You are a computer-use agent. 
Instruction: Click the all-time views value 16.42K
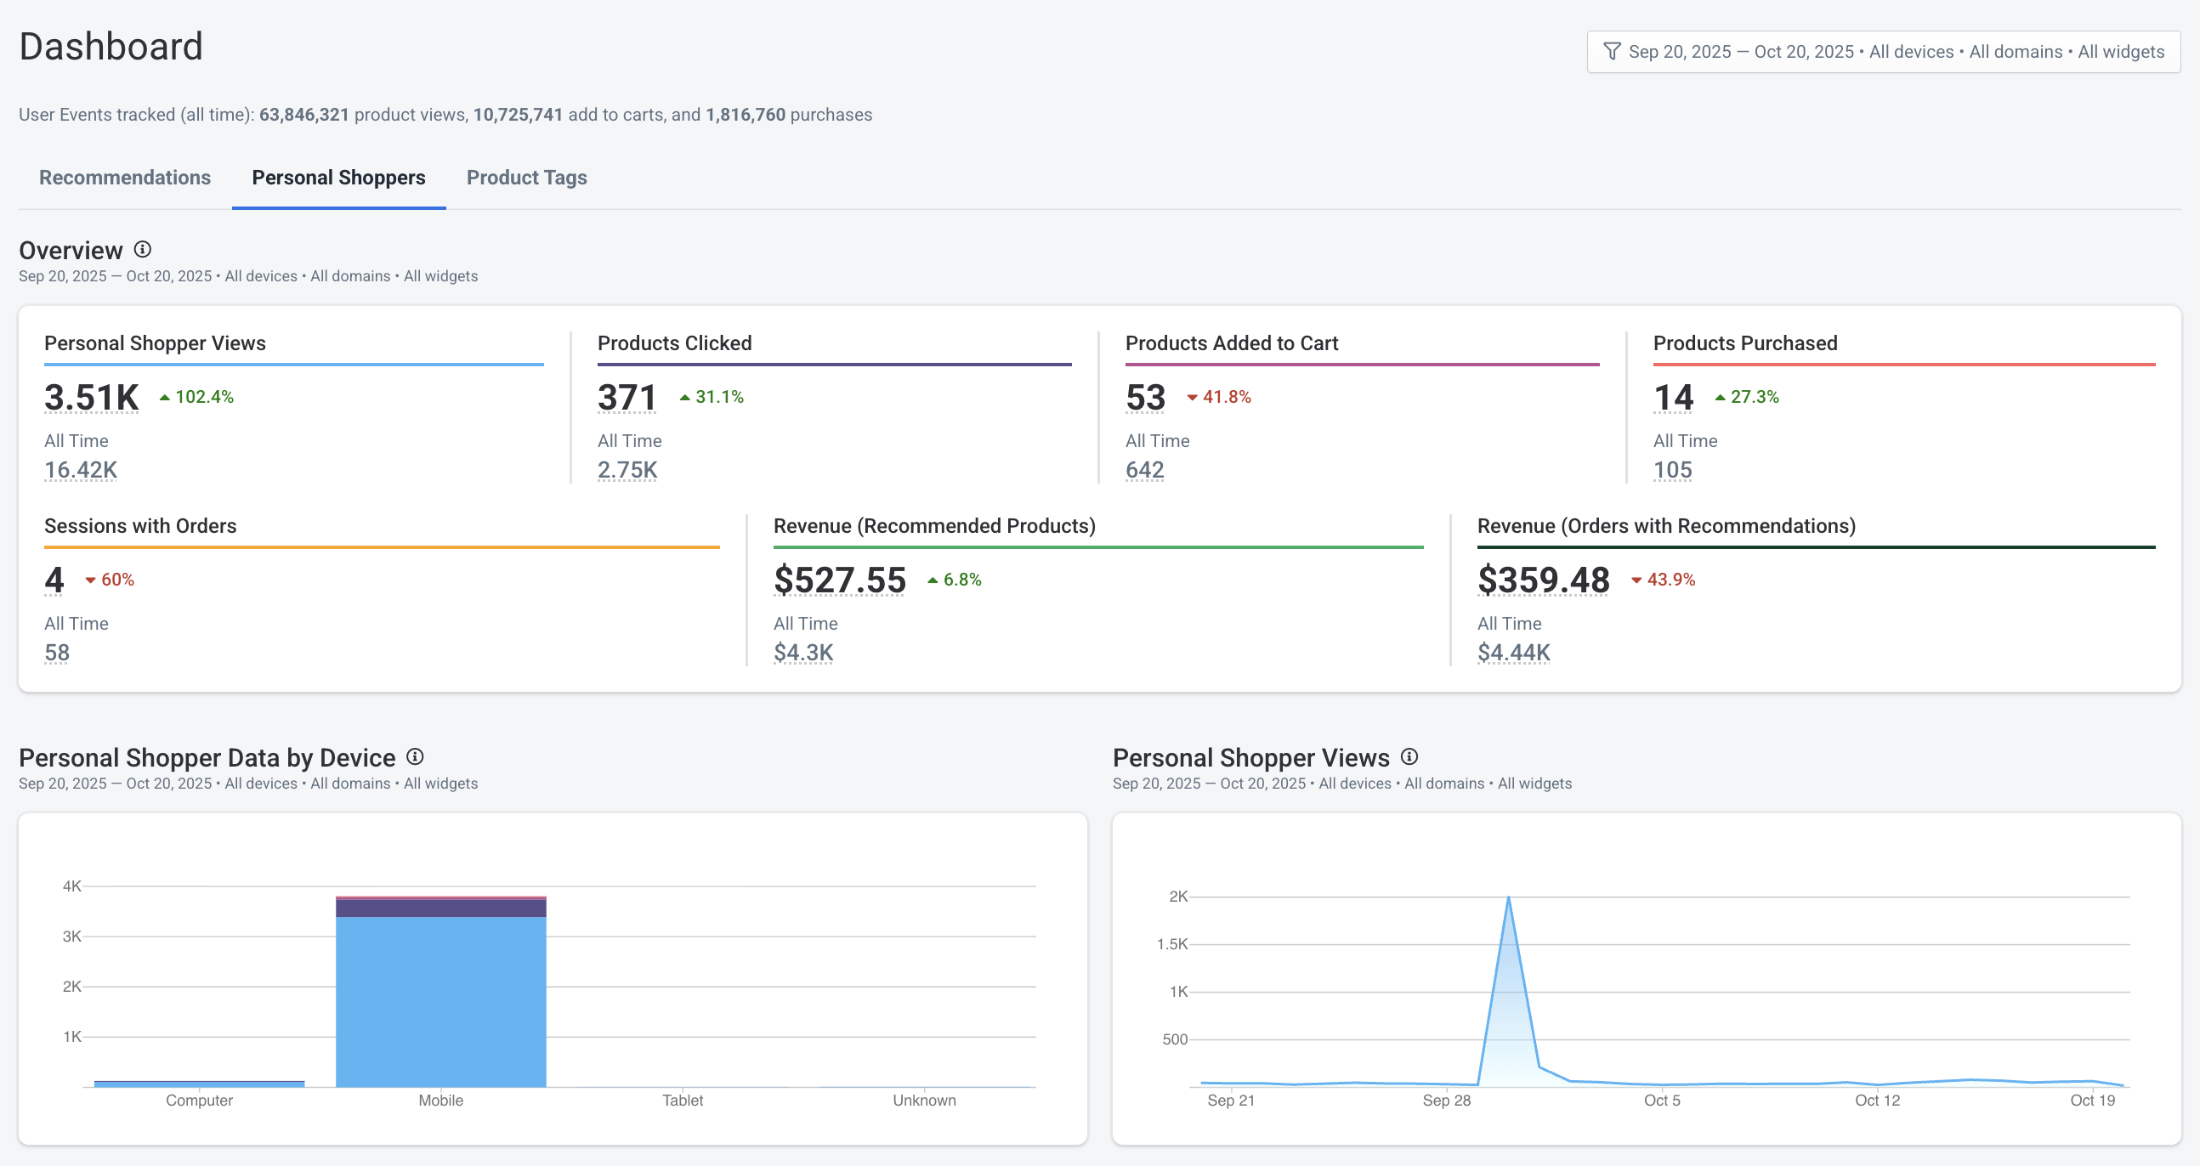[x=80, y=469]
